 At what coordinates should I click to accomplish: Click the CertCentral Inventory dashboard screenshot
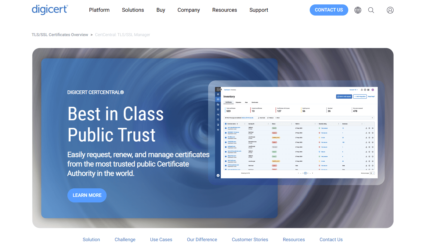296,133
